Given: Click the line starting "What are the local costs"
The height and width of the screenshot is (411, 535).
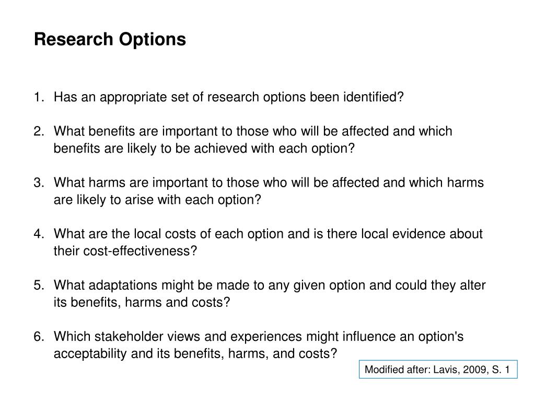Looking at the screenshot, I should click(x=268, y=234).
